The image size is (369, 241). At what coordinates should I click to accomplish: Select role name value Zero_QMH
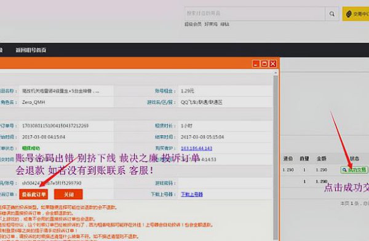click(x=33, y=102)
